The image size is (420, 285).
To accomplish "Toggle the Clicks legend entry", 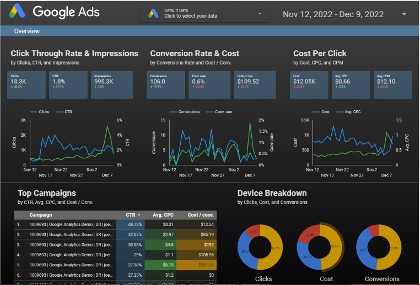I will click(40, 112).
